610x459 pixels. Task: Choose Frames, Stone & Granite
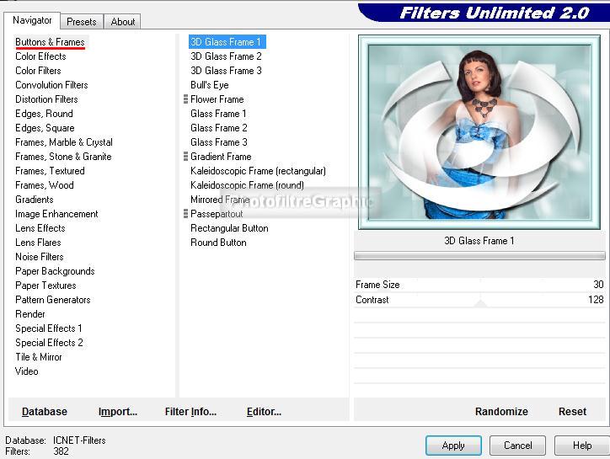[63, 157]
